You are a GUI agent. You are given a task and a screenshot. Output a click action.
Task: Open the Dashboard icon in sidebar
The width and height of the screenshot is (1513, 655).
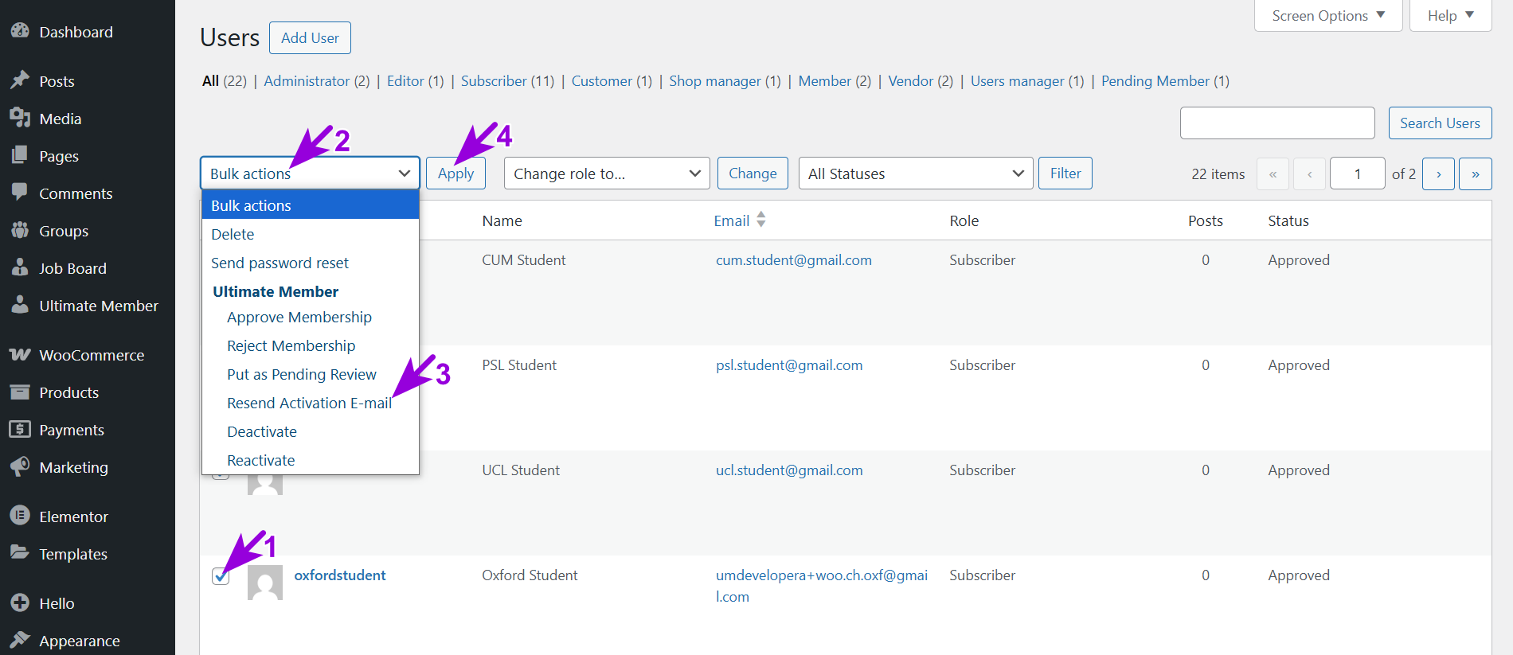click(20, 32)
